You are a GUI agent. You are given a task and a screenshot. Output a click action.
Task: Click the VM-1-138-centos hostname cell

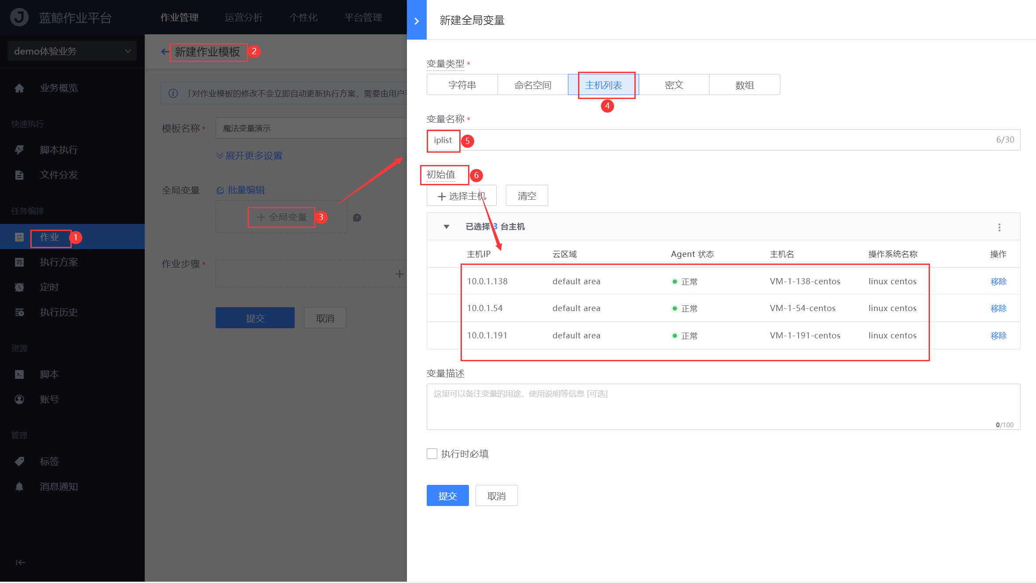click(805, 282)
